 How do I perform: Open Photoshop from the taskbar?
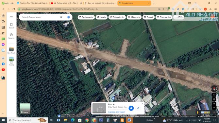tap(101, 120)
